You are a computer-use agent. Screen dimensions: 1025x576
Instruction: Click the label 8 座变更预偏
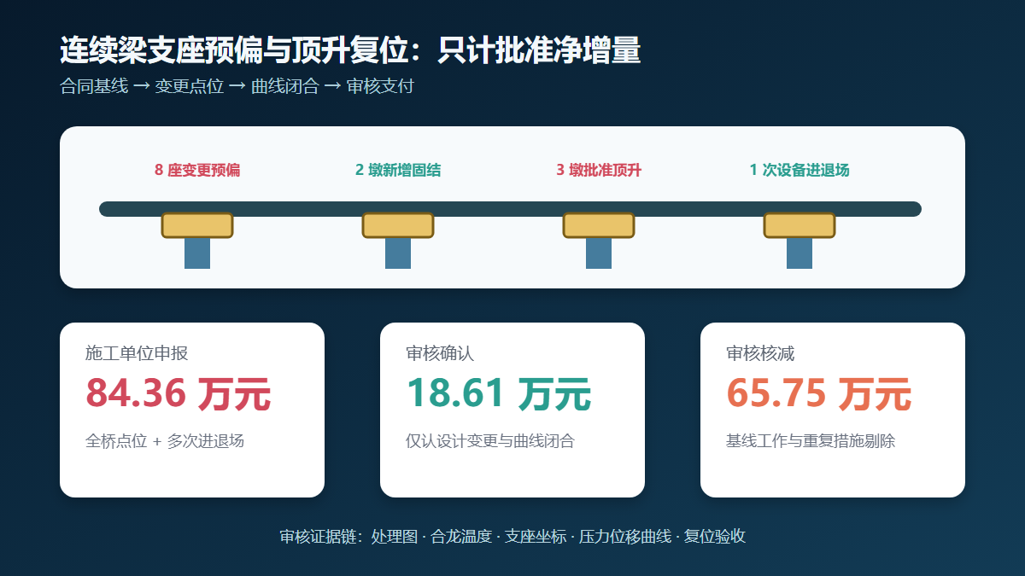[197, 170]
